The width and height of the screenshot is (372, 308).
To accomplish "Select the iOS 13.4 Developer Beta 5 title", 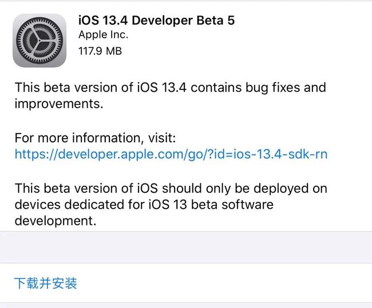I will click(157, 20).
